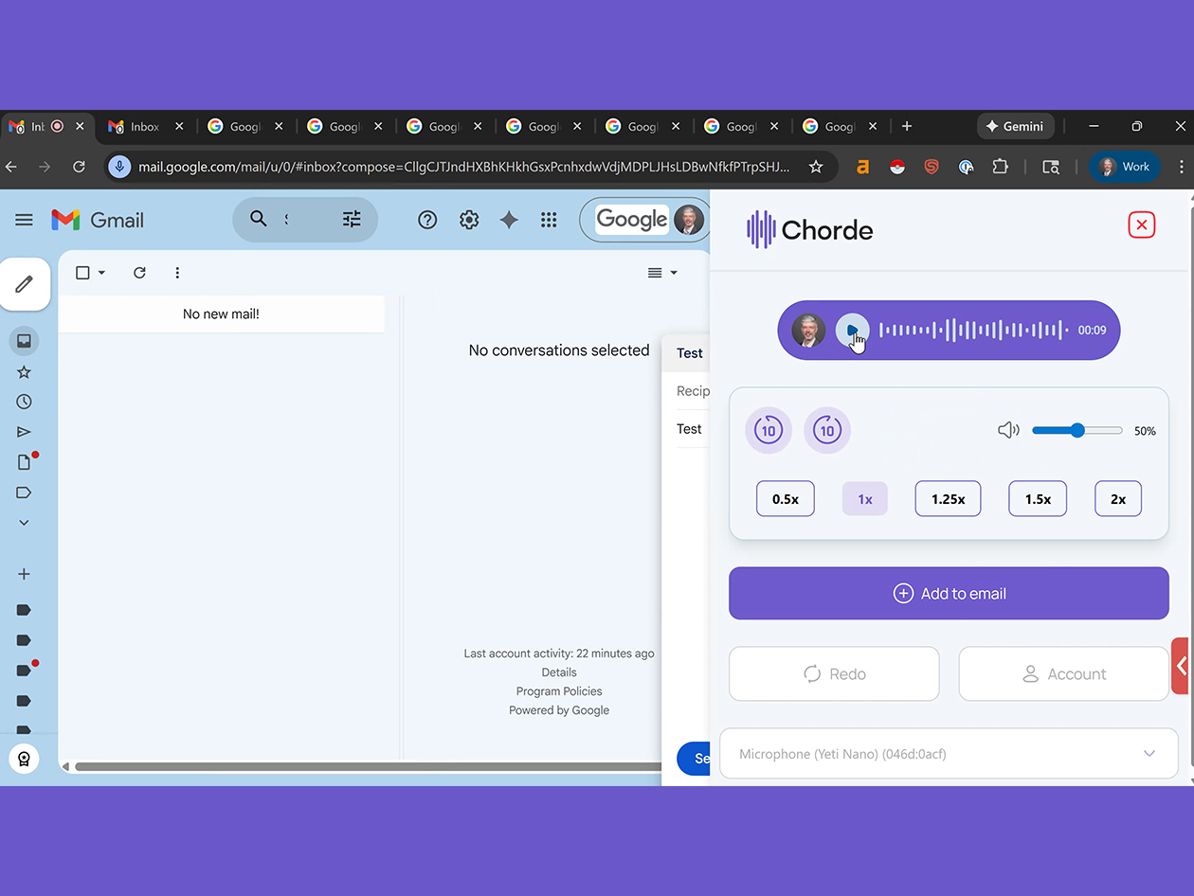Click the Add to email button
The height and width of the screenshot is (896, 1194).
click(x=949, y=593)
